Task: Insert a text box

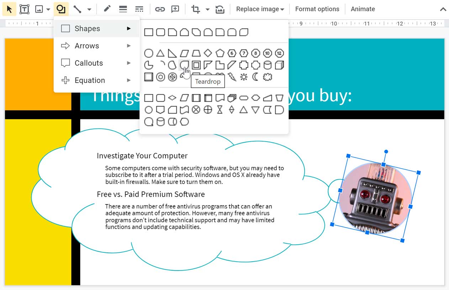Action: 24,9
